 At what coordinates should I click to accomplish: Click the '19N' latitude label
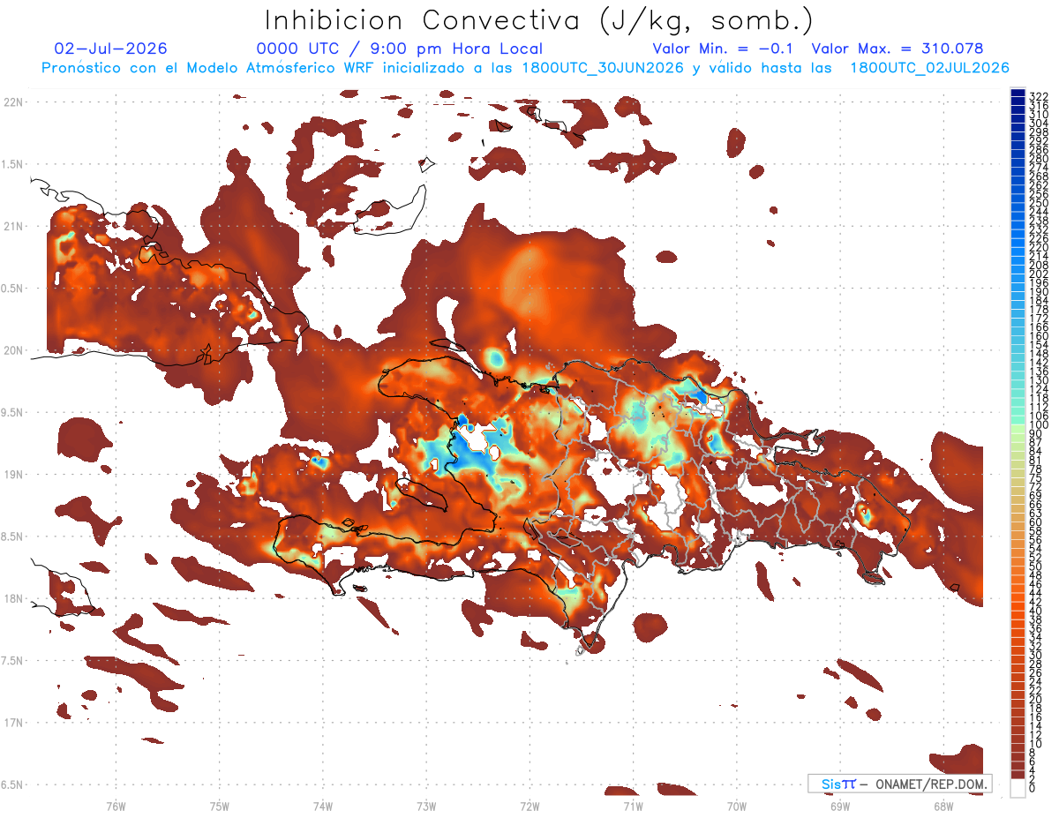click(12, 475)
